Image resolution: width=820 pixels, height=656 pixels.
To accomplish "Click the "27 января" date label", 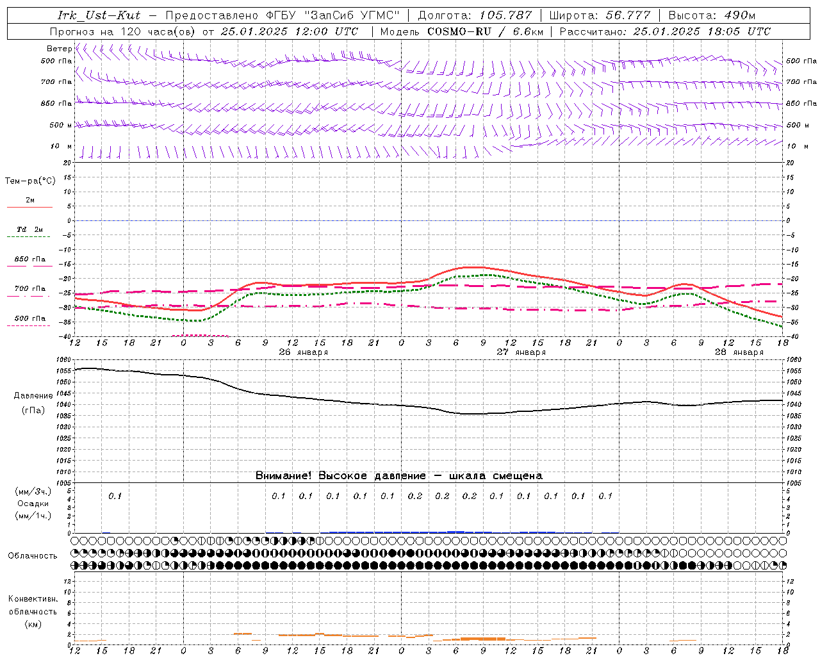I will pos(521,352).
